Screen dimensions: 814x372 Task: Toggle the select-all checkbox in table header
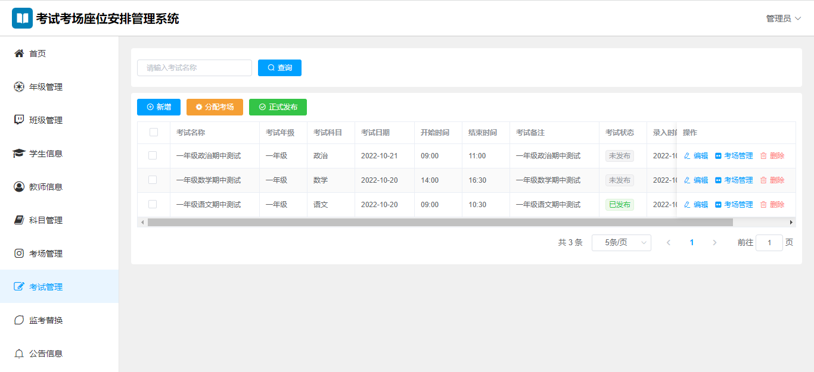154,133
